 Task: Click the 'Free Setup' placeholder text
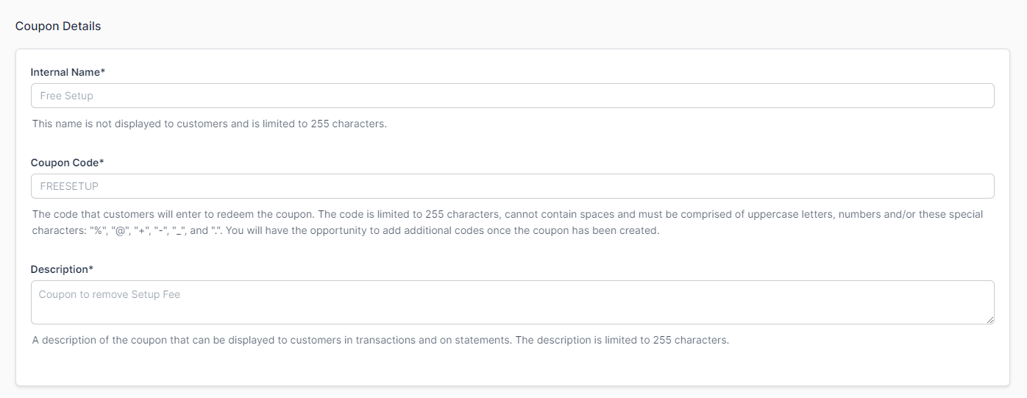pyautogui.click(x=66, y=96)
